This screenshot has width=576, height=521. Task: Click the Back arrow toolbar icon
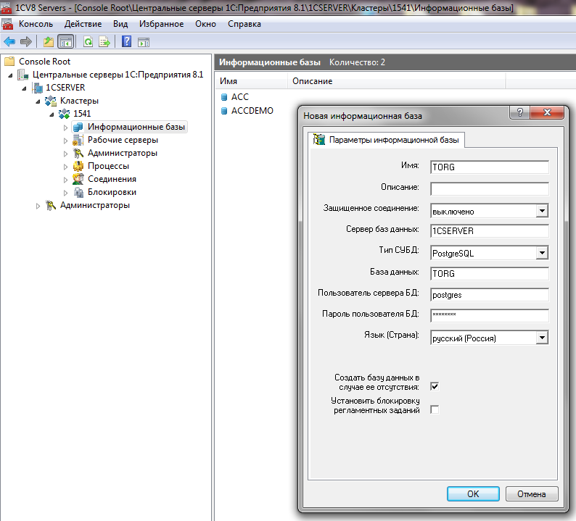9,41
